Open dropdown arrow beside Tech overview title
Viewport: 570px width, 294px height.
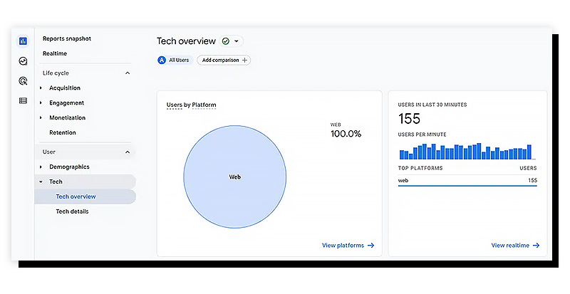point(237,41)
